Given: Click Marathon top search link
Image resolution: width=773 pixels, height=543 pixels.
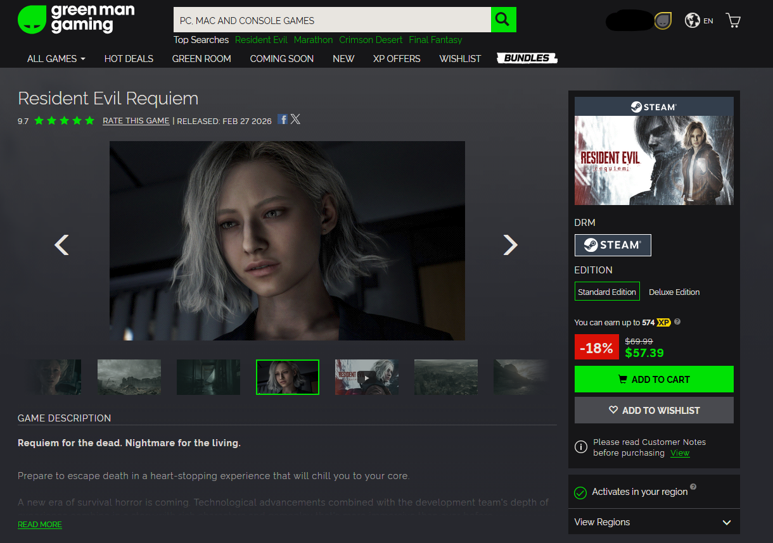Looking at the screenshot, I should (x=313, y=40).
